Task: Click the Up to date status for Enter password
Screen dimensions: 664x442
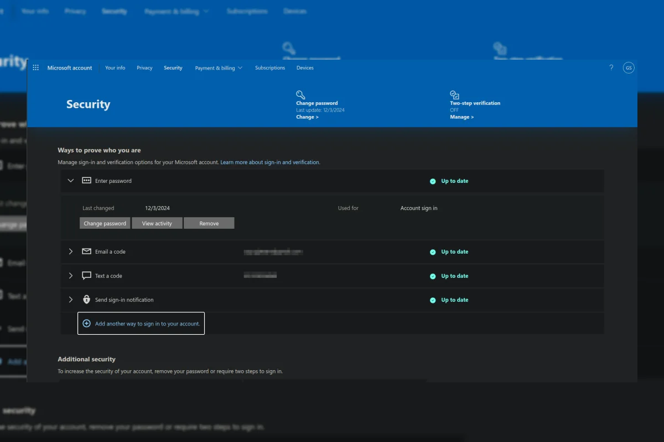Action: (x=455, y=181)
